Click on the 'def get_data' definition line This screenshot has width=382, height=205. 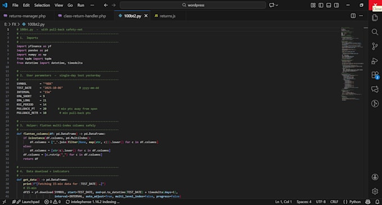coord(42,180)
